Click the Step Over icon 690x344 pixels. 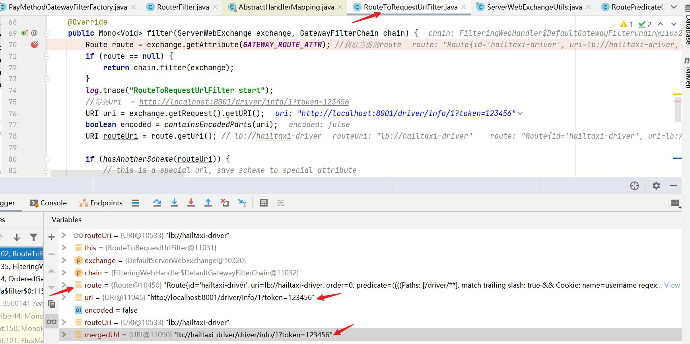pos(157,203)
